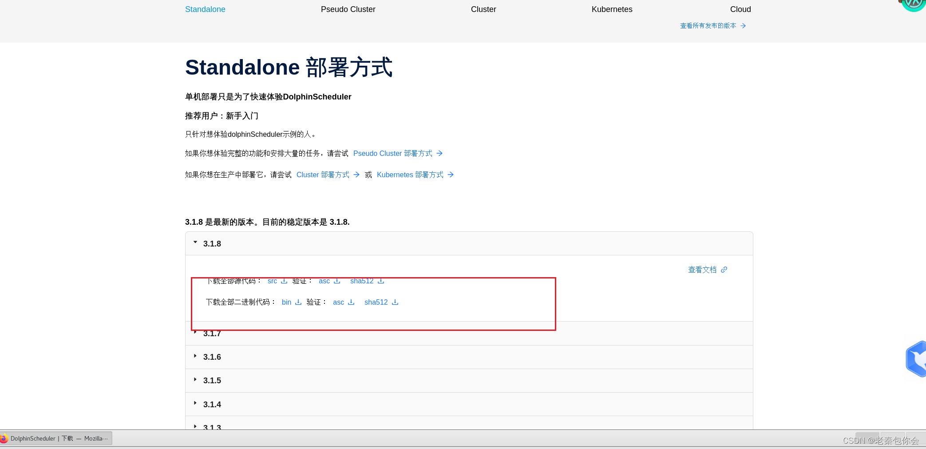Click the green circular icon at top right
926x449 pixels.
click(914, 4)
